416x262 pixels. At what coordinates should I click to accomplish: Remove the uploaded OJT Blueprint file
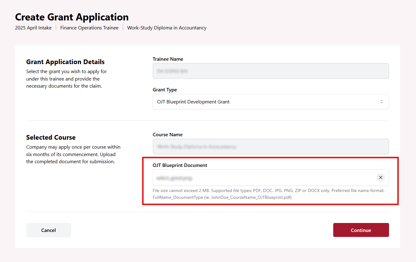point(380,177)
